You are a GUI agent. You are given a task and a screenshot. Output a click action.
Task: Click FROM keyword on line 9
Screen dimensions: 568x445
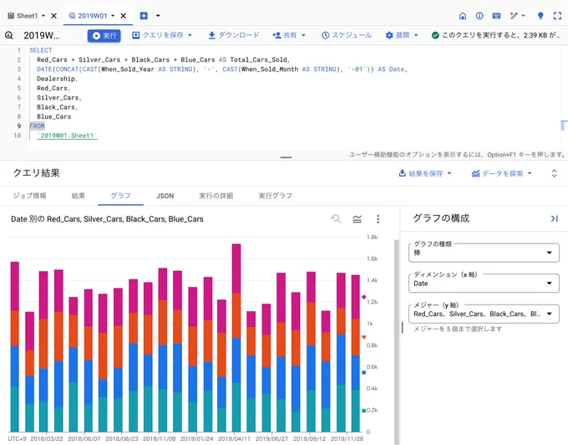37,125
